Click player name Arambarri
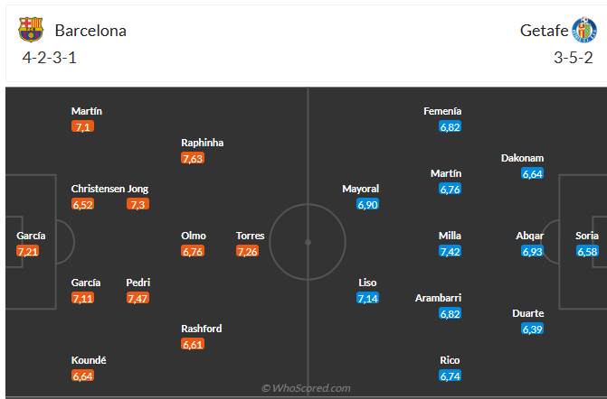The image size is (607, 399). click(438, 297)
